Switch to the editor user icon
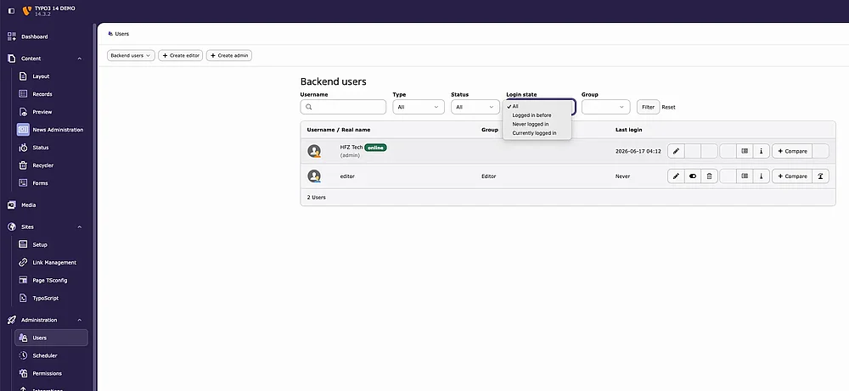849x391 pixels. click(x=821, y=176)
